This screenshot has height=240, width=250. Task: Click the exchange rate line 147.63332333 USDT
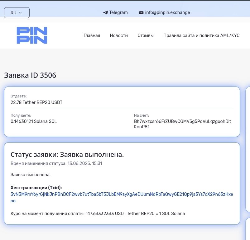coord(98,214)
